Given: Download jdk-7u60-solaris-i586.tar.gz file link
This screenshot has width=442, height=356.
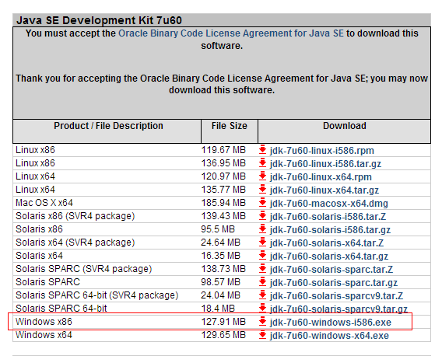Looking at the screenshot, I should pos(330,230).
